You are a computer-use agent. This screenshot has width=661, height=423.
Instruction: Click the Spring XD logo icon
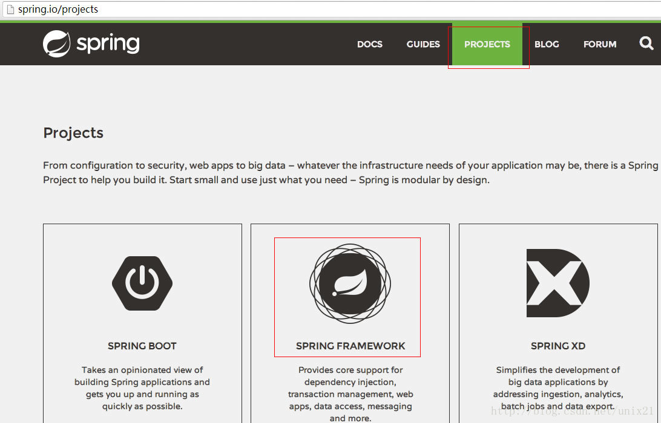557,283
